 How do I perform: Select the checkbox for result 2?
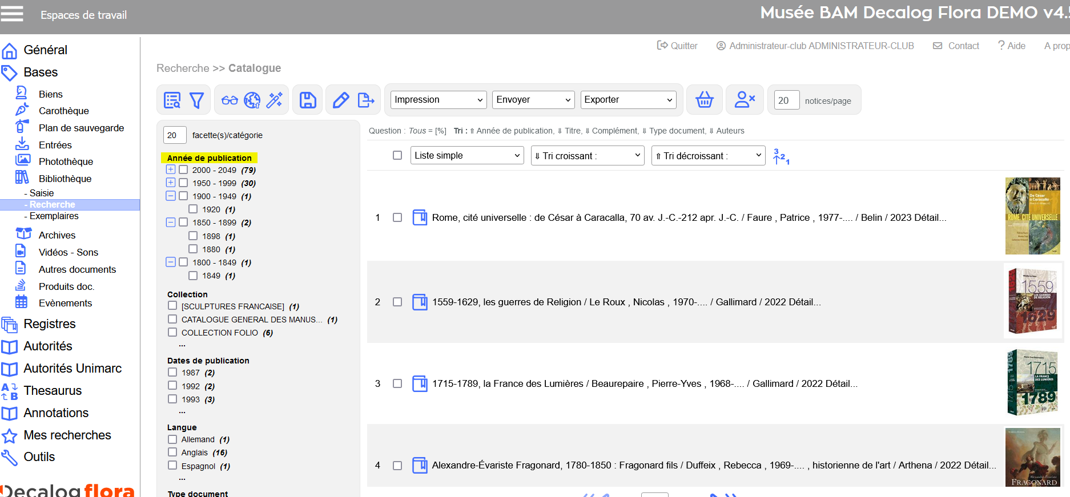coord(397,302)
